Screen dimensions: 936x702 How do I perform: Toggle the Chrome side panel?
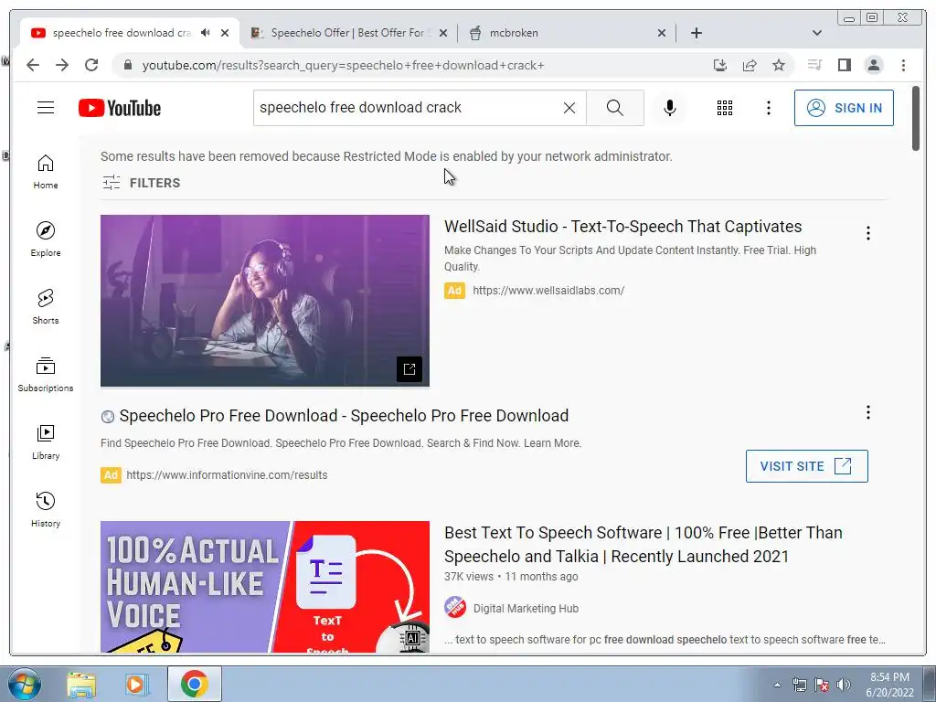click(844, 65)
